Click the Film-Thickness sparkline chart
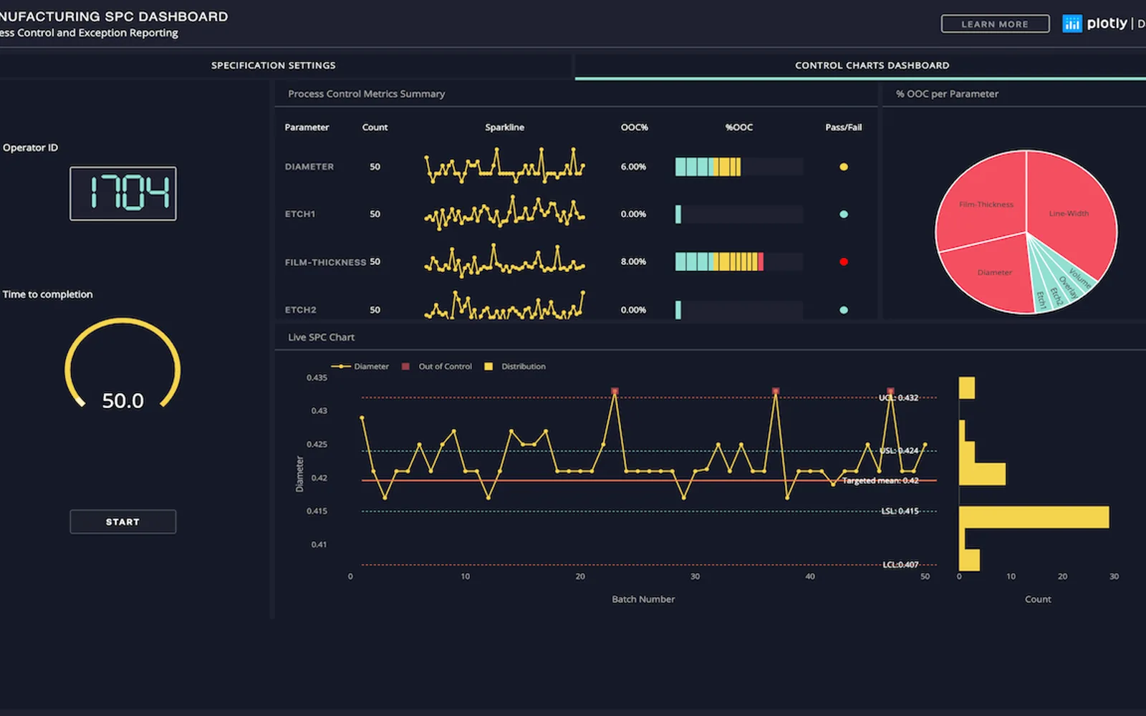The height and width of the screenshot is (716, 1146). [x=505, y=261]
